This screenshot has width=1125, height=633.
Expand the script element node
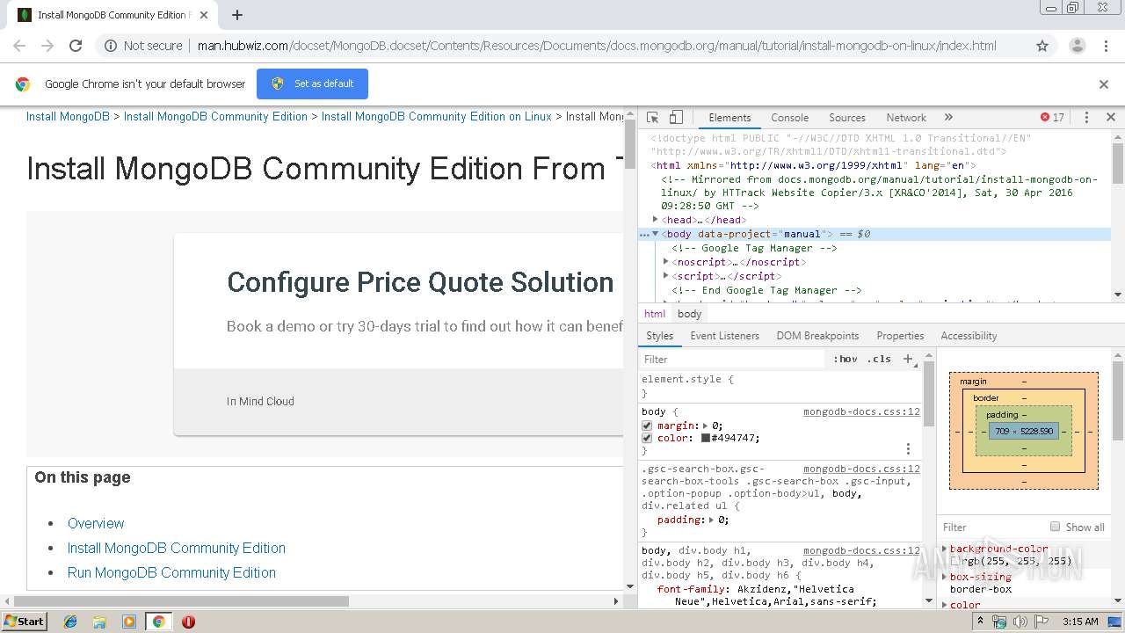[x=666, y=276]
